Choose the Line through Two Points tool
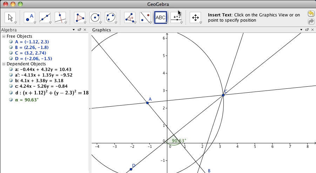Viewport: 316px width, 173px height. (45, 17)
